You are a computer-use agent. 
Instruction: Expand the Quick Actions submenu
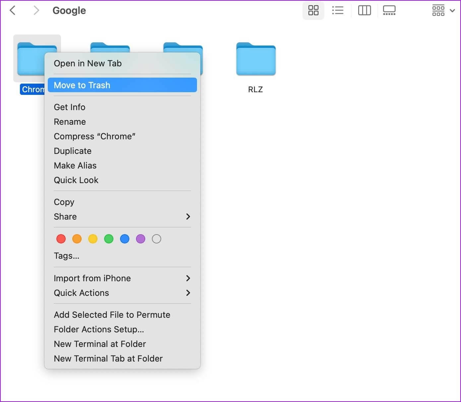122,293
